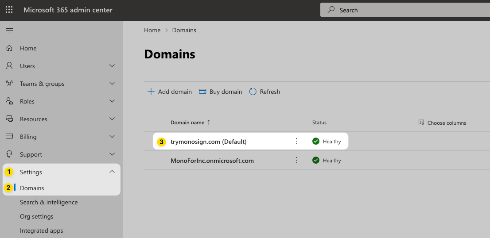
Task: Click the Domains breadcrumb
Action: [184, 30]
